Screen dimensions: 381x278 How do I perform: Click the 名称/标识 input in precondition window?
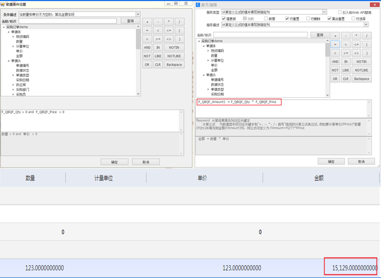pos(68,21)
